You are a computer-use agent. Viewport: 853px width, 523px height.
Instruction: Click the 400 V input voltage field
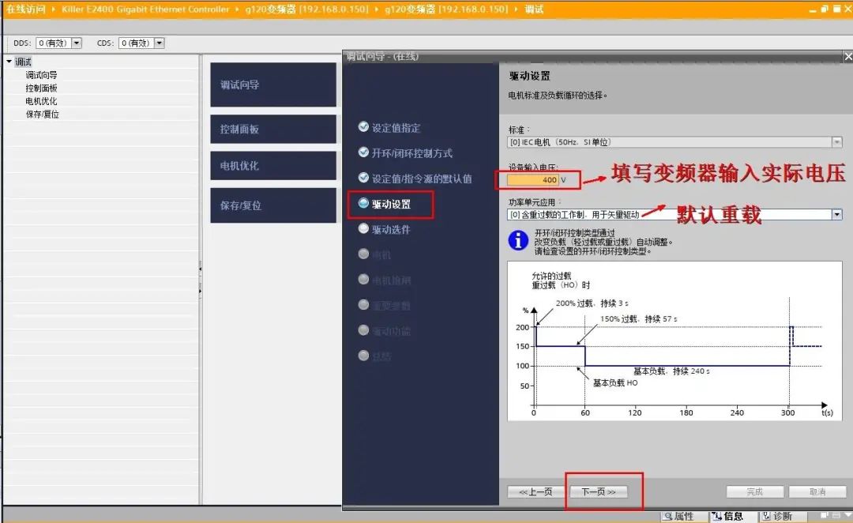pyautogui.click(x=532, y=179)
